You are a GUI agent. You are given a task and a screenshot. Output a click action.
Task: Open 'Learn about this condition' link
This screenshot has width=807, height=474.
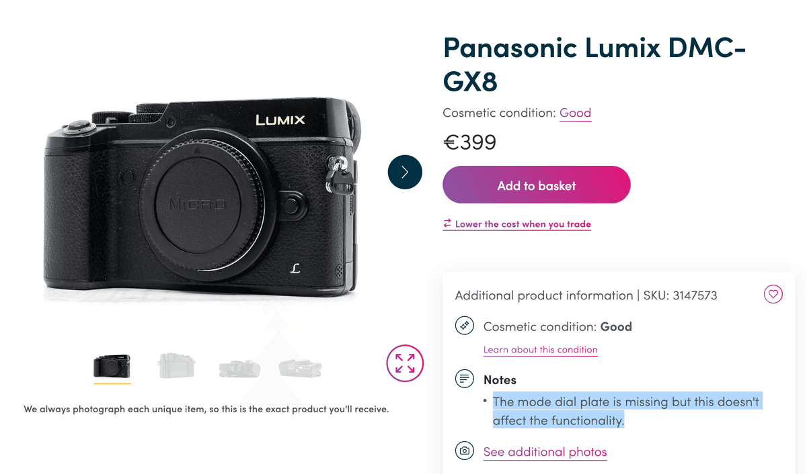pyautogui.click(x=540, y=350)
